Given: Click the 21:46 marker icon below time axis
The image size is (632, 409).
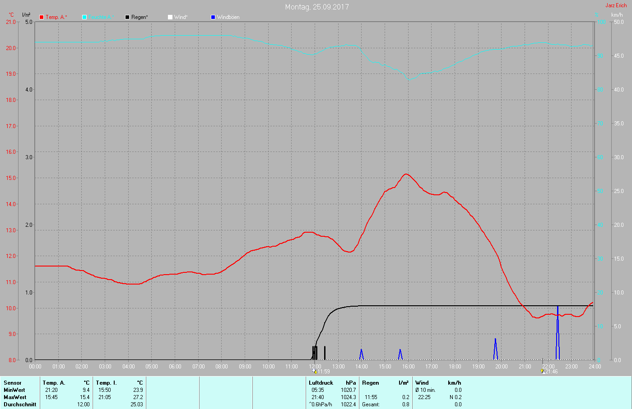Looking at the screenshot, I should [x=543, y=371].
